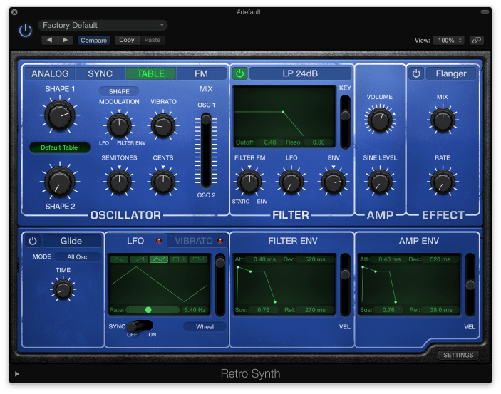Switch to the ANALOG oscillator tab
The height and width of the screenshot is (394, 501).
click(51, 73)
